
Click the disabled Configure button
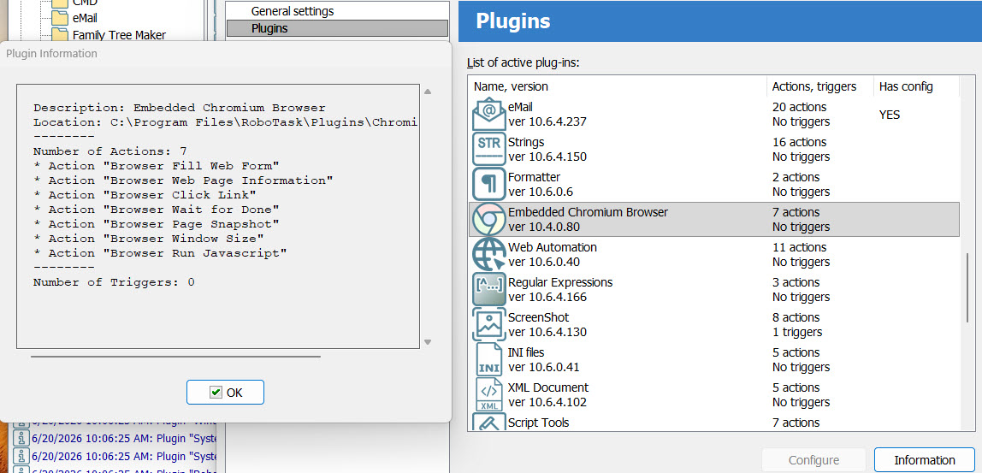click(x=813, y=460)
